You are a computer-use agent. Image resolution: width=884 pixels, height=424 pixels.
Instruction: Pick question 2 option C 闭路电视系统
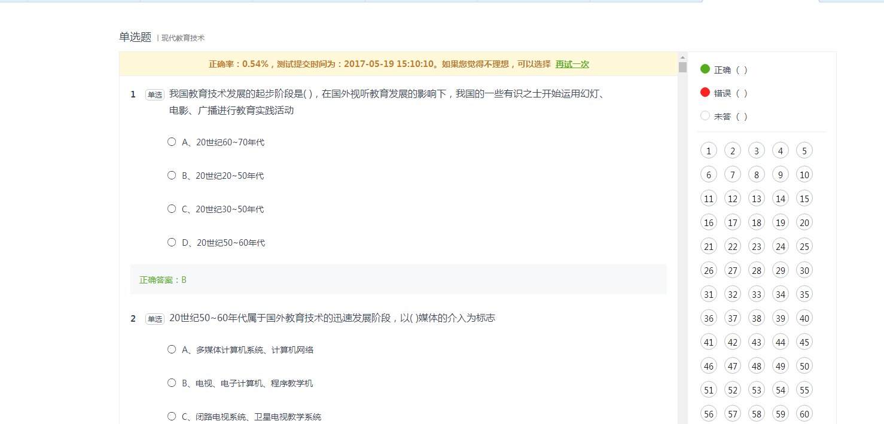coord(172,416)
